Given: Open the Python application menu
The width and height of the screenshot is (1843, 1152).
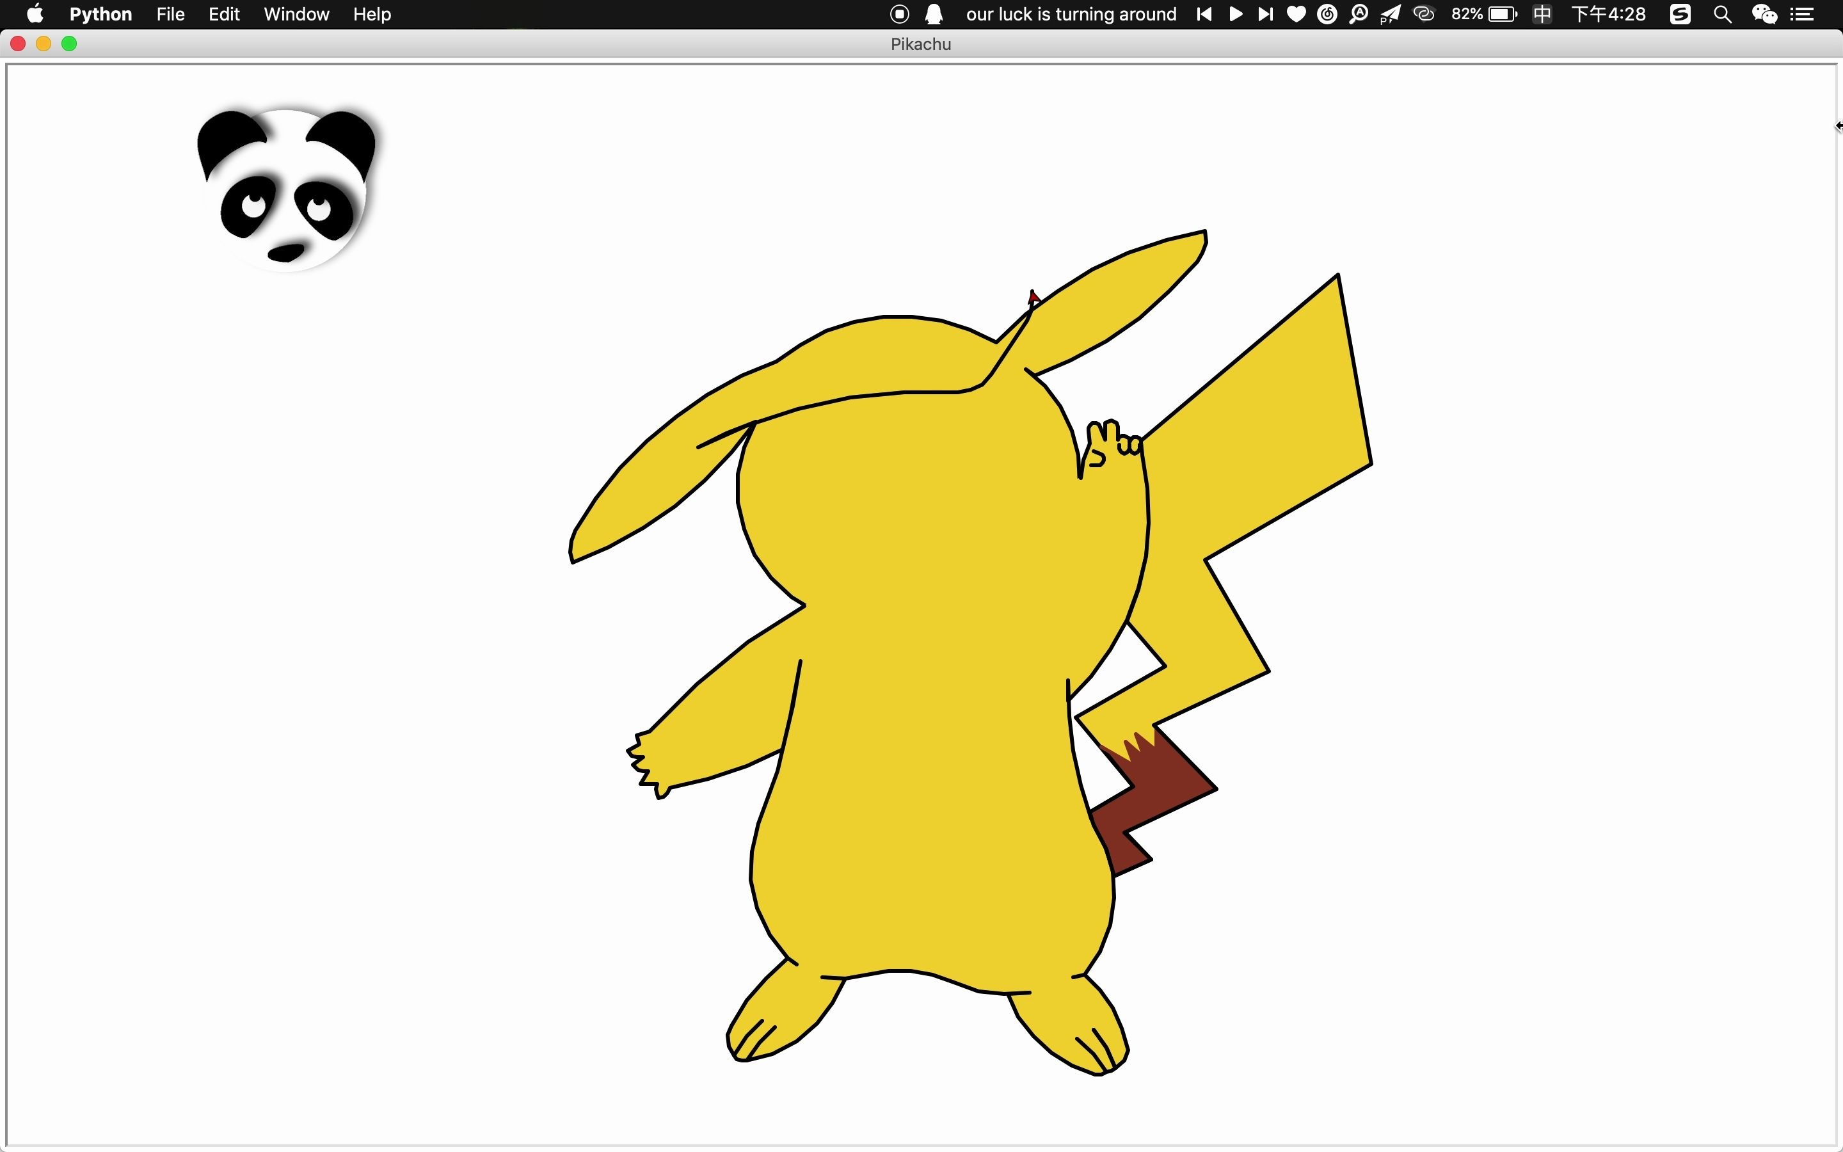Looking at the screenshot, I should point(100,13).
